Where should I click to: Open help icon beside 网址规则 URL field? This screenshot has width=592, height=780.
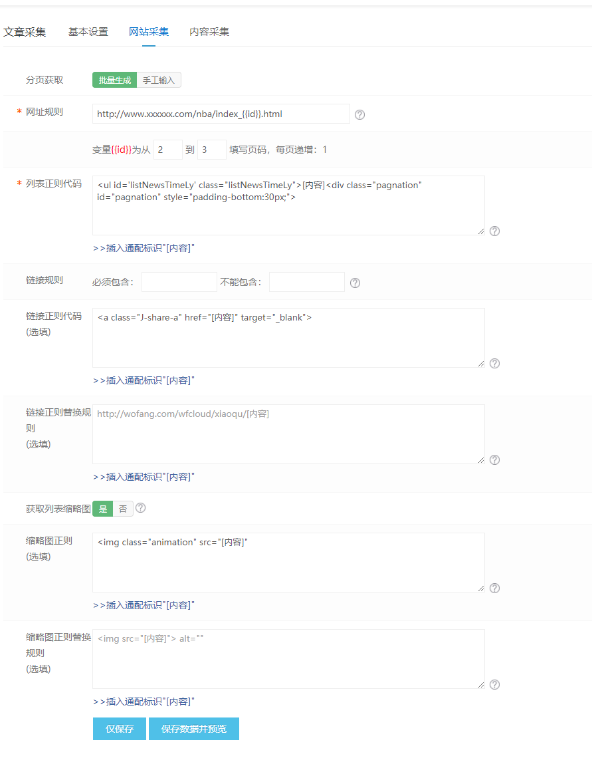[x=359, y=115]
